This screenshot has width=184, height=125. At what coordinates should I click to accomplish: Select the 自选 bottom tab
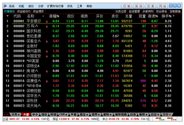(133, 115)
